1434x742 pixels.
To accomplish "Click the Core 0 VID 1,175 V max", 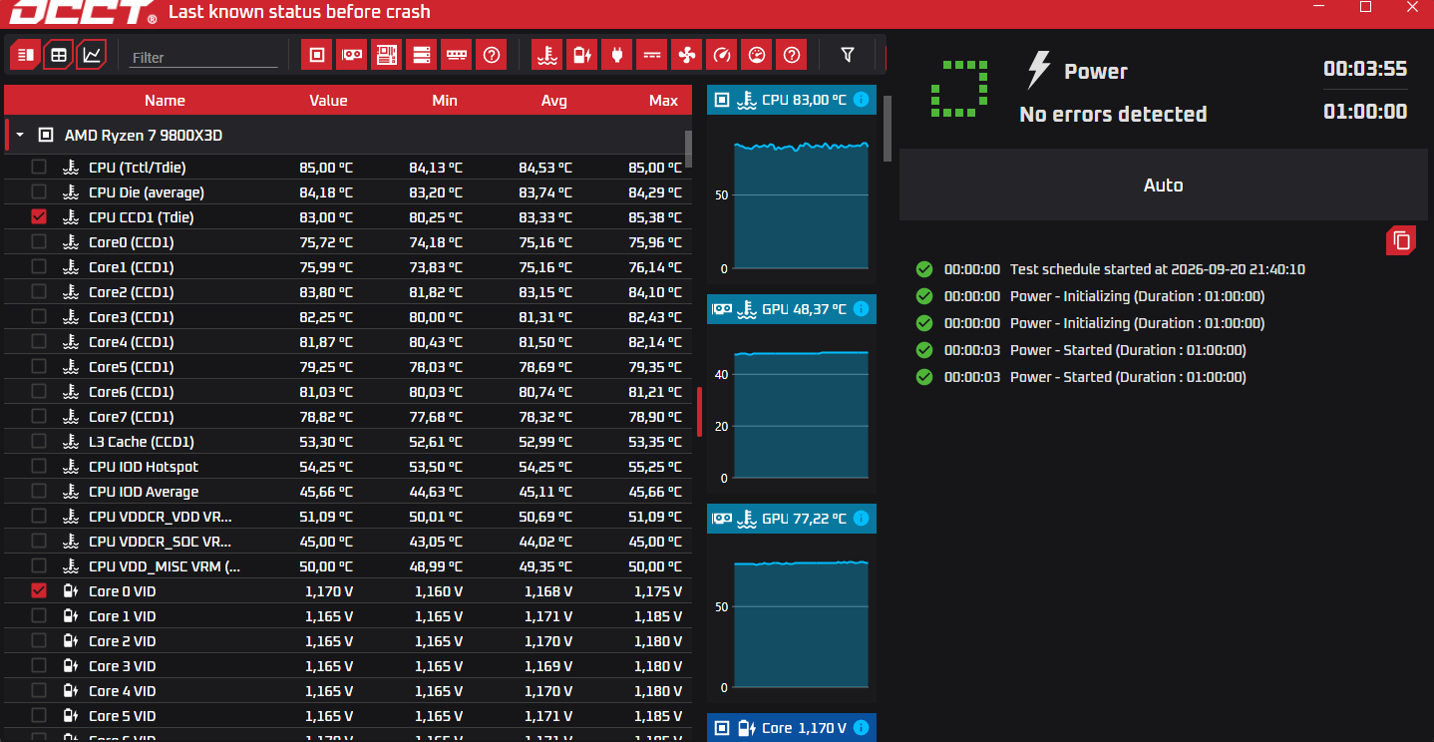I will coord(658,591).
